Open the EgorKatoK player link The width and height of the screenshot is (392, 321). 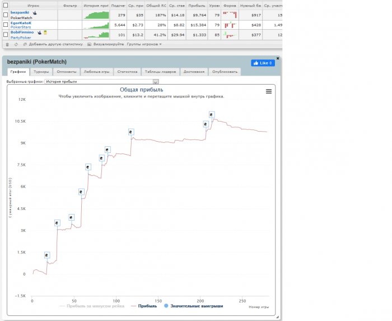pos(21,23)
